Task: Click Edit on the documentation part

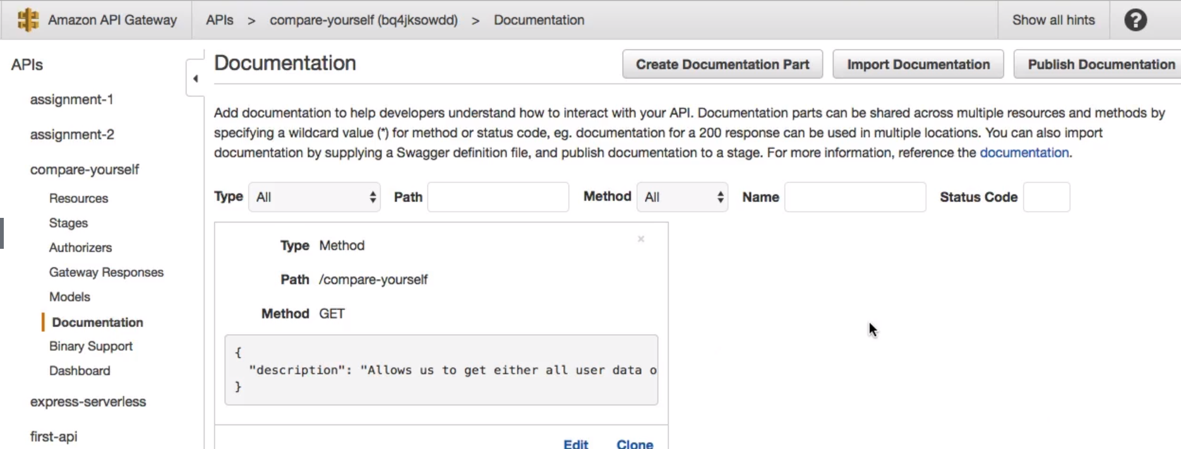Action: (x=576, y=445)
